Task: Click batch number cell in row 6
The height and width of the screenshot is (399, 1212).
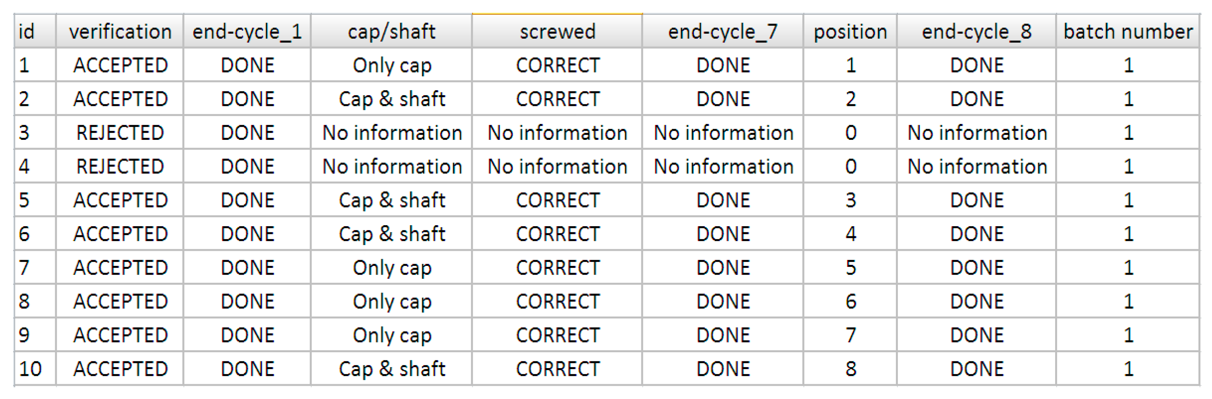Action: [x=1128, y=234]
